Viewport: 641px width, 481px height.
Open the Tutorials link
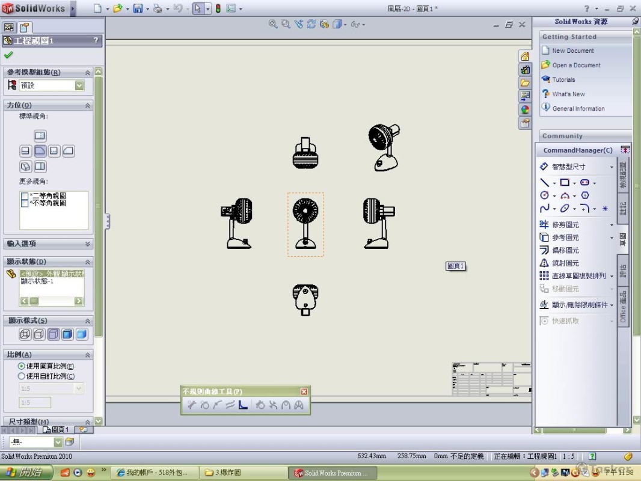tap(563, 80)
